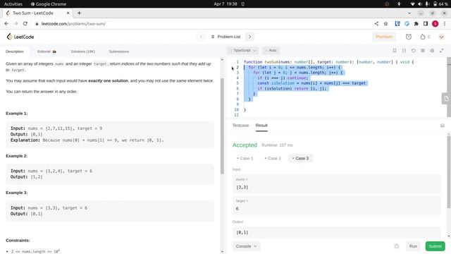Click the Example 1 heading
The image size is (451, 254).
17,113
